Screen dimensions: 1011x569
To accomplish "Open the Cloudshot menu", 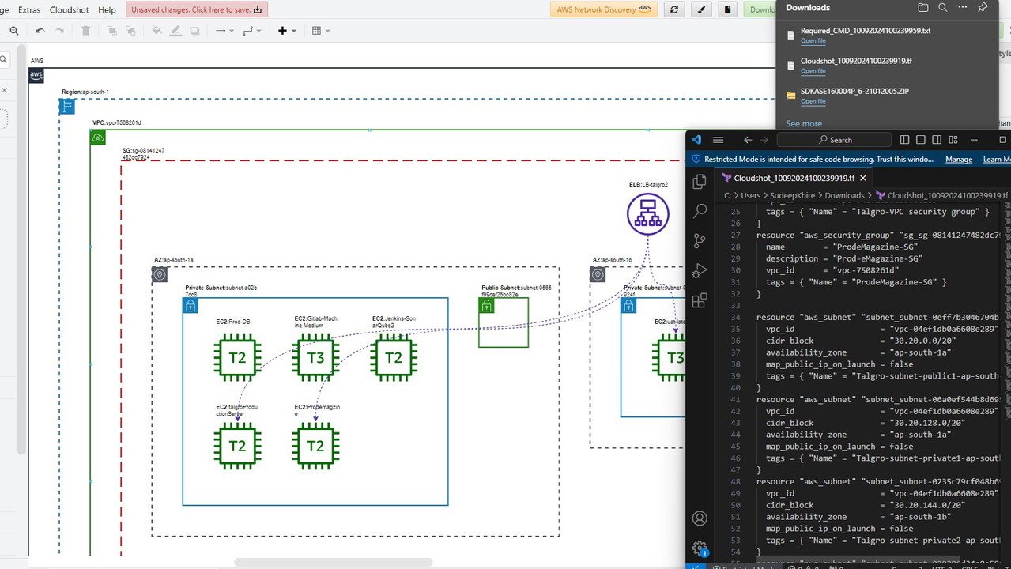I will [69, 10].
